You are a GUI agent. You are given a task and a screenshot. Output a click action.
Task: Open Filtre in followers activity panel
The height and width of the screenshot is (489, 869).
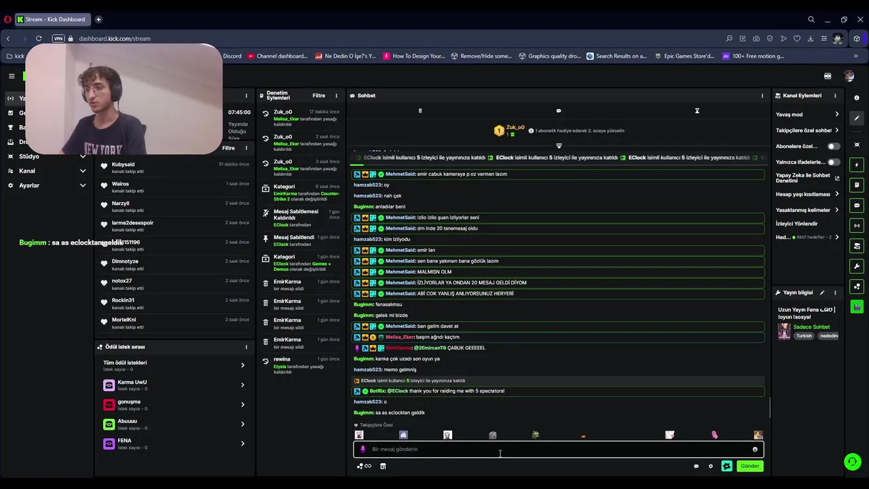click(229, 148)
